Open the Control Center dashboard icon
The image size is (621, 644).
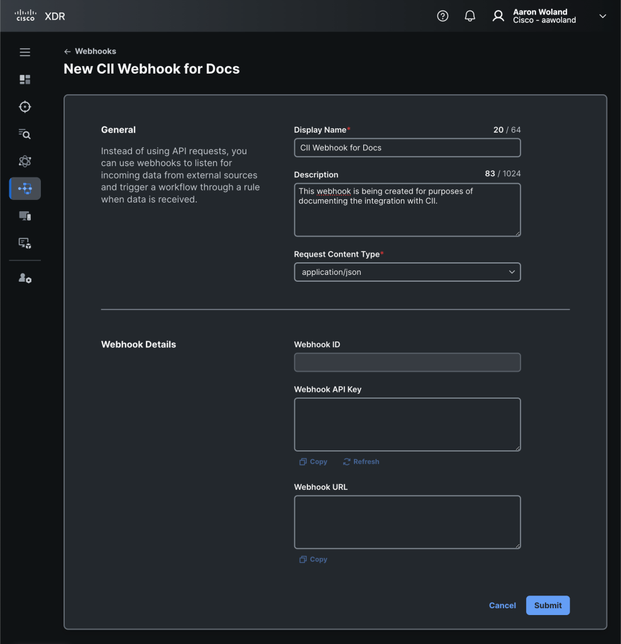(x=25, y=79)
